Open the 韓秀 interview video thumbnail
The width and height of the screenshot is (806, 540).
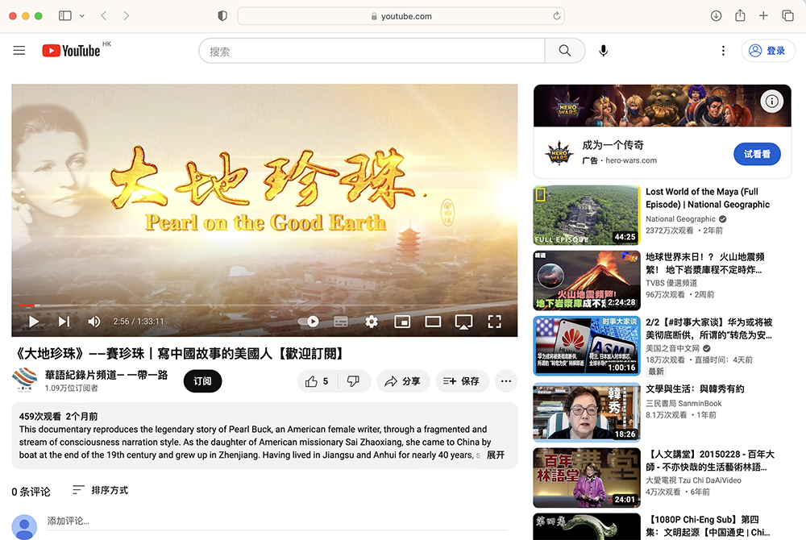pos(587,412)
